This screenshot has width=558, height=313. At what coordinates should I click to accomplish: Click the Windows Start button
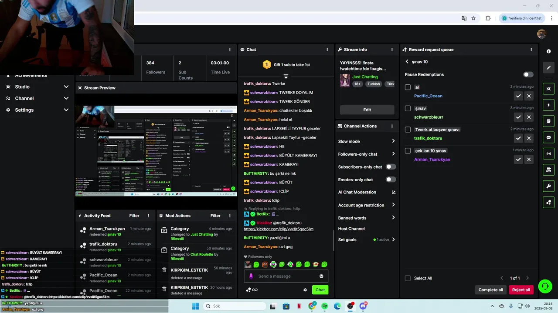pyautogui.click(x=195, y=306)
